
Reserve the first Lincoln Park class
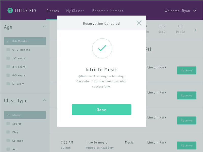click(187, 70)
